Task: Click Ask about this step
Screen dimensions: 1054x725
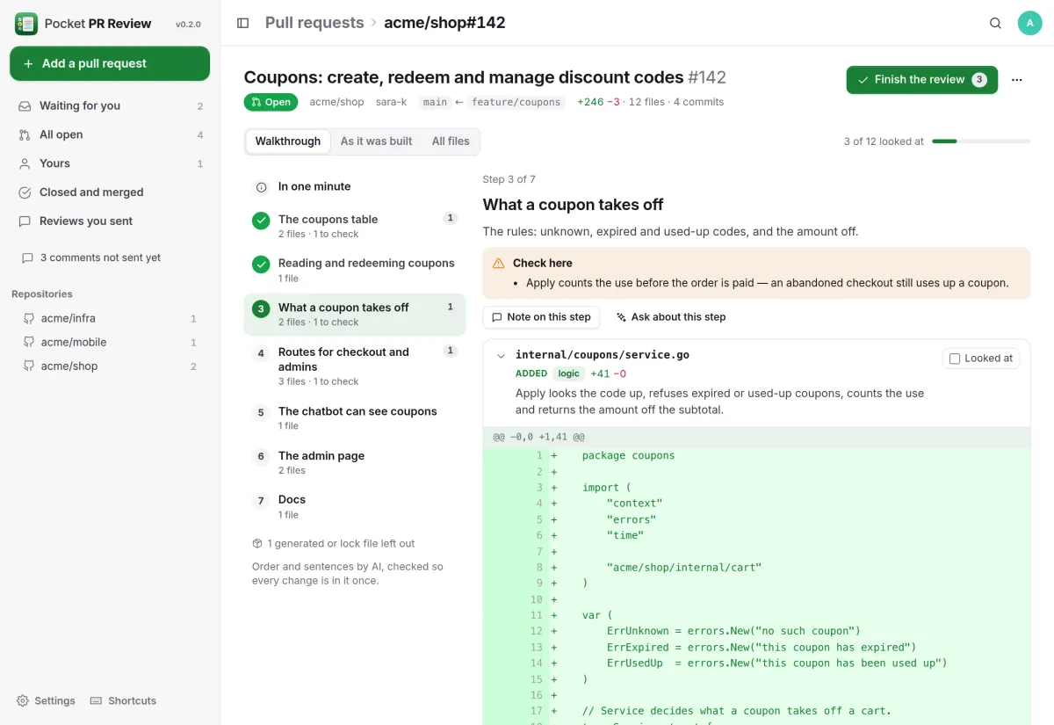Action: coord(671,317)
